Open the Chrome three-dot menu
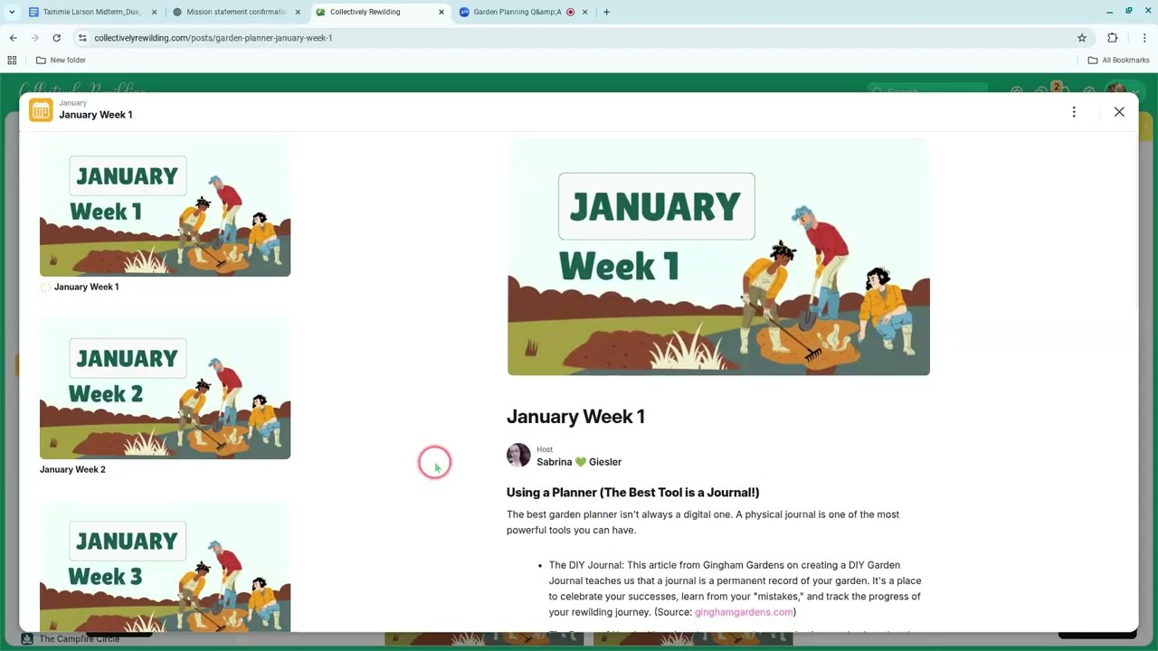The height and width of the screenshot is (651, 1158). point(1144,38)
